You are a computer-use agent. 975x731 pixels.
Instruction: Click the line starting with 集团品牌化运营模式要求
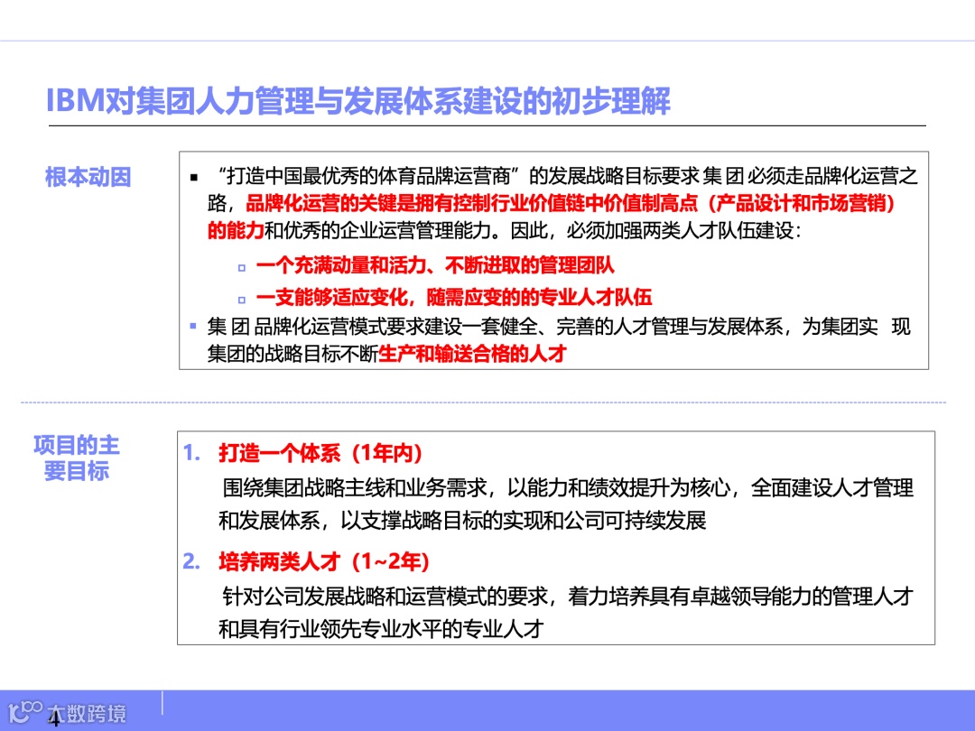click(x=559, y=327)
